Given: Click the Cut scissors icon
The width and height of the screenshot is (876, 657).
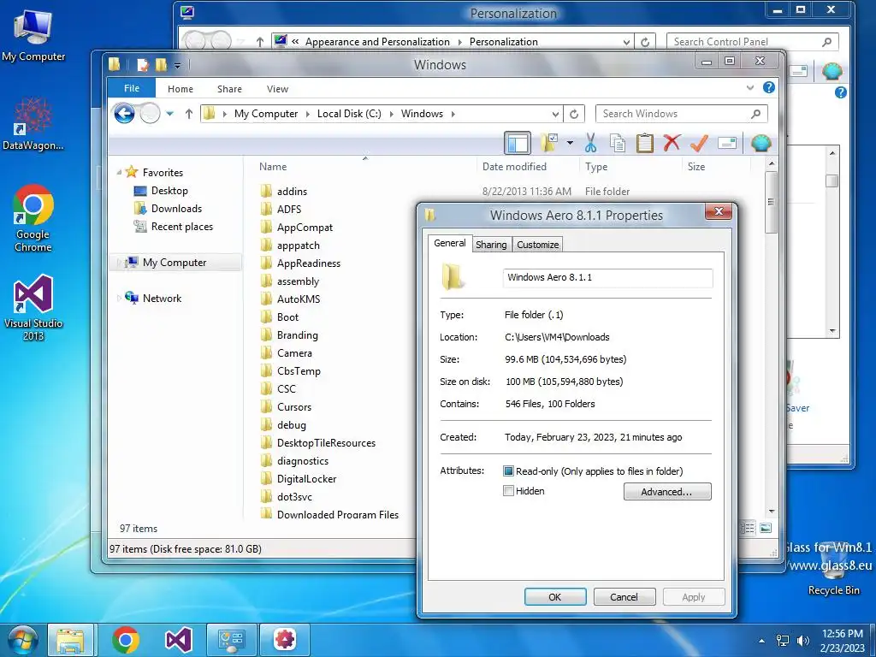Looking at the screenshot, I should pos(590,143).
